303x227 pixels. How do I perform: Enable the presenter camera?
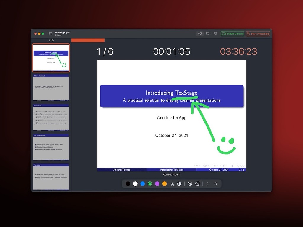click(x=232, y=33)
